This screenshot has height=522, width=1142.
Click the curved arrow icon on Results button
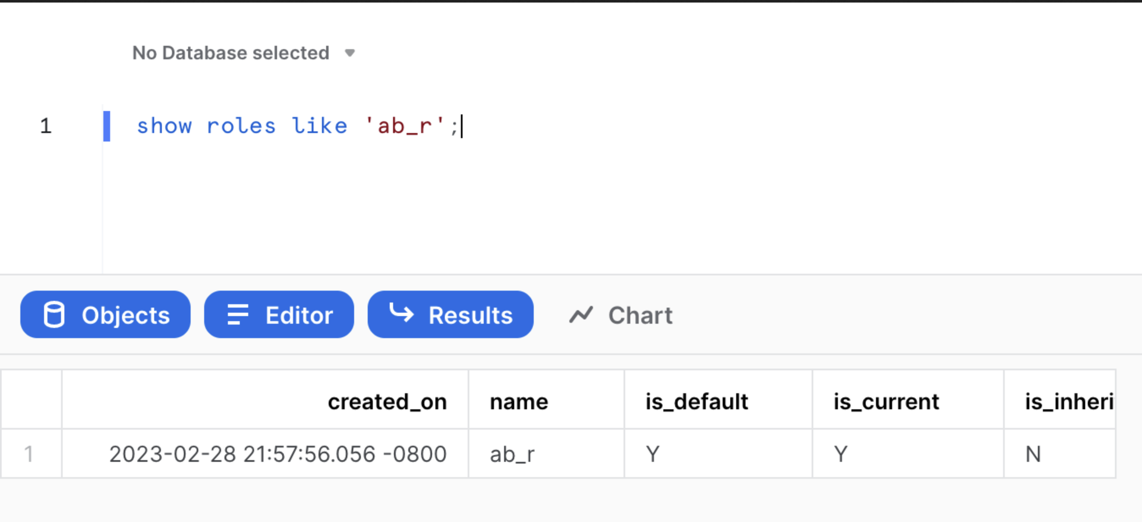[x=401, y=315]
